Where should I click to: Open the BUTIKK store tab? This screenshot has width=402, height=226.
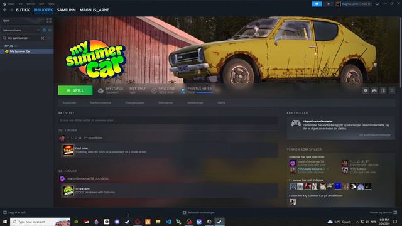(23, 10)
